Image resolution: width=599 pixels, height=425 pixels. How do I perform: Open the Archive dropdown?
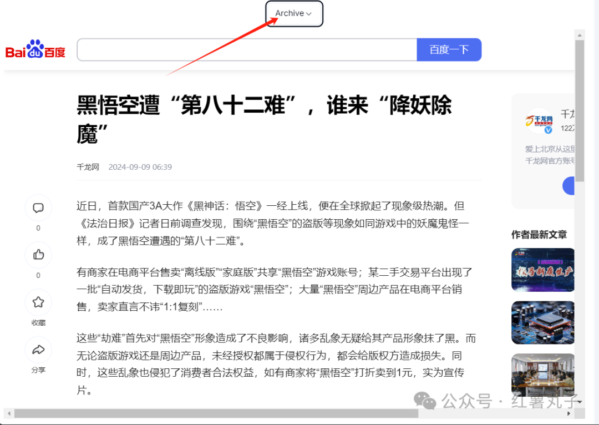294,14
